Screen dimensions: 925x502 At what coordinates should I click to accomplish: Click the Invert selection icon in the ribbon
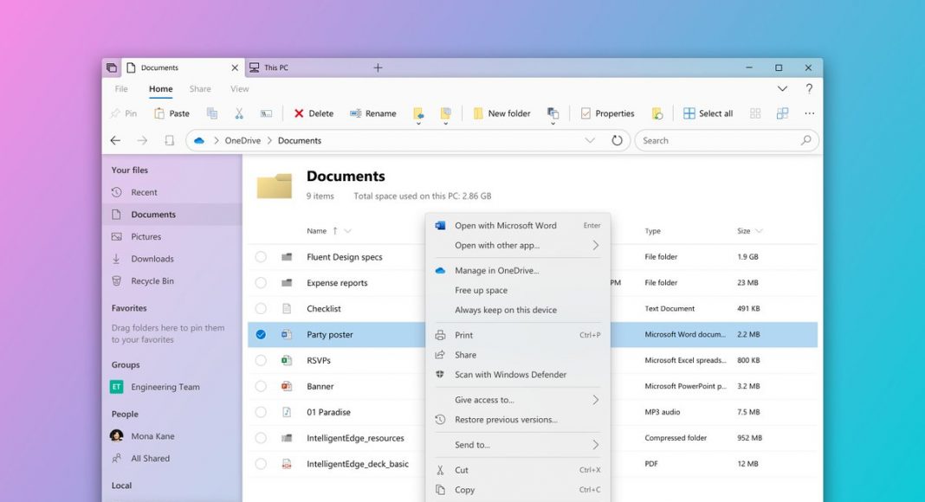pyautogui.click(x=782, y=113)
